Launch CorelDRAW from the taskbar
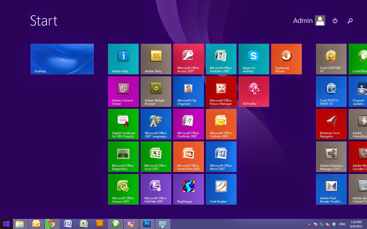The image size is (367, 229). pyautogui.click(x=115, y=224)
